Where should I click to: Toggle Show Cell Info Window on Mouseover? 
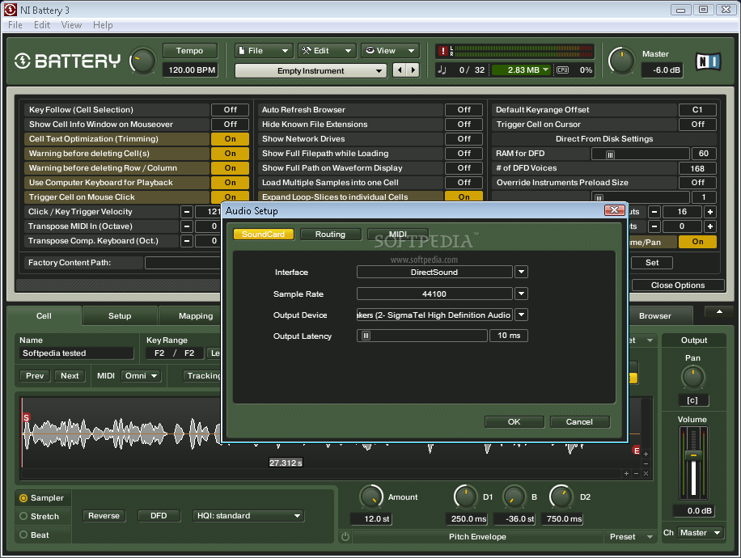(x=230, y=125)
